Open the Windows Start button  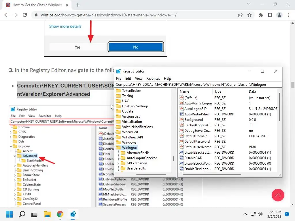tap(9, 214)
